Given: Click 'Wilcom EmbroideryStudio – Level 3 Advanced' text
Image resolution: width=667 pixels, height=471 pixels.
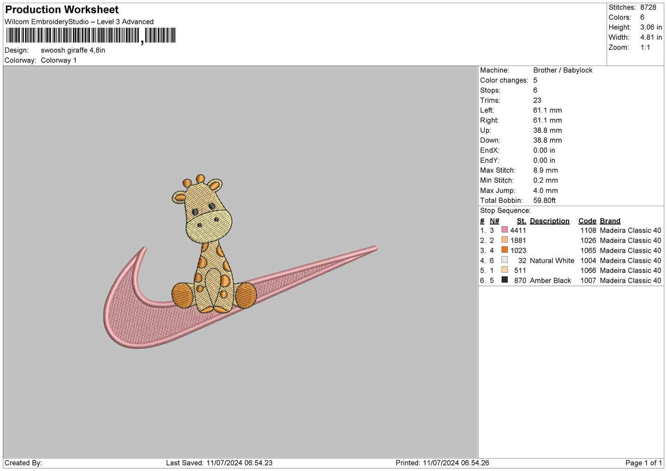Looking at the screenshot, I should pos(79,22).
